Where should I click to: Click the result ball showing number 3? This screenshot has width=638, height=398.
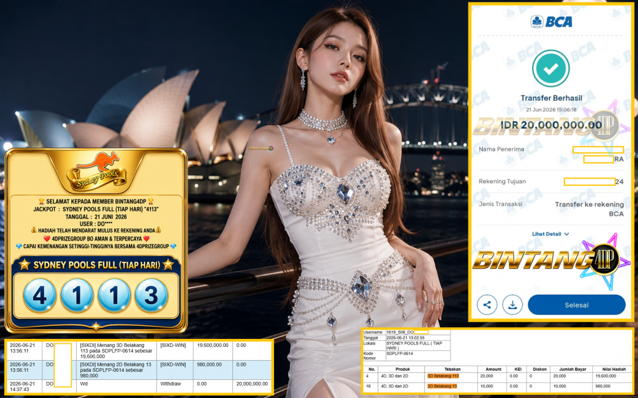click(x=151, y=295)
